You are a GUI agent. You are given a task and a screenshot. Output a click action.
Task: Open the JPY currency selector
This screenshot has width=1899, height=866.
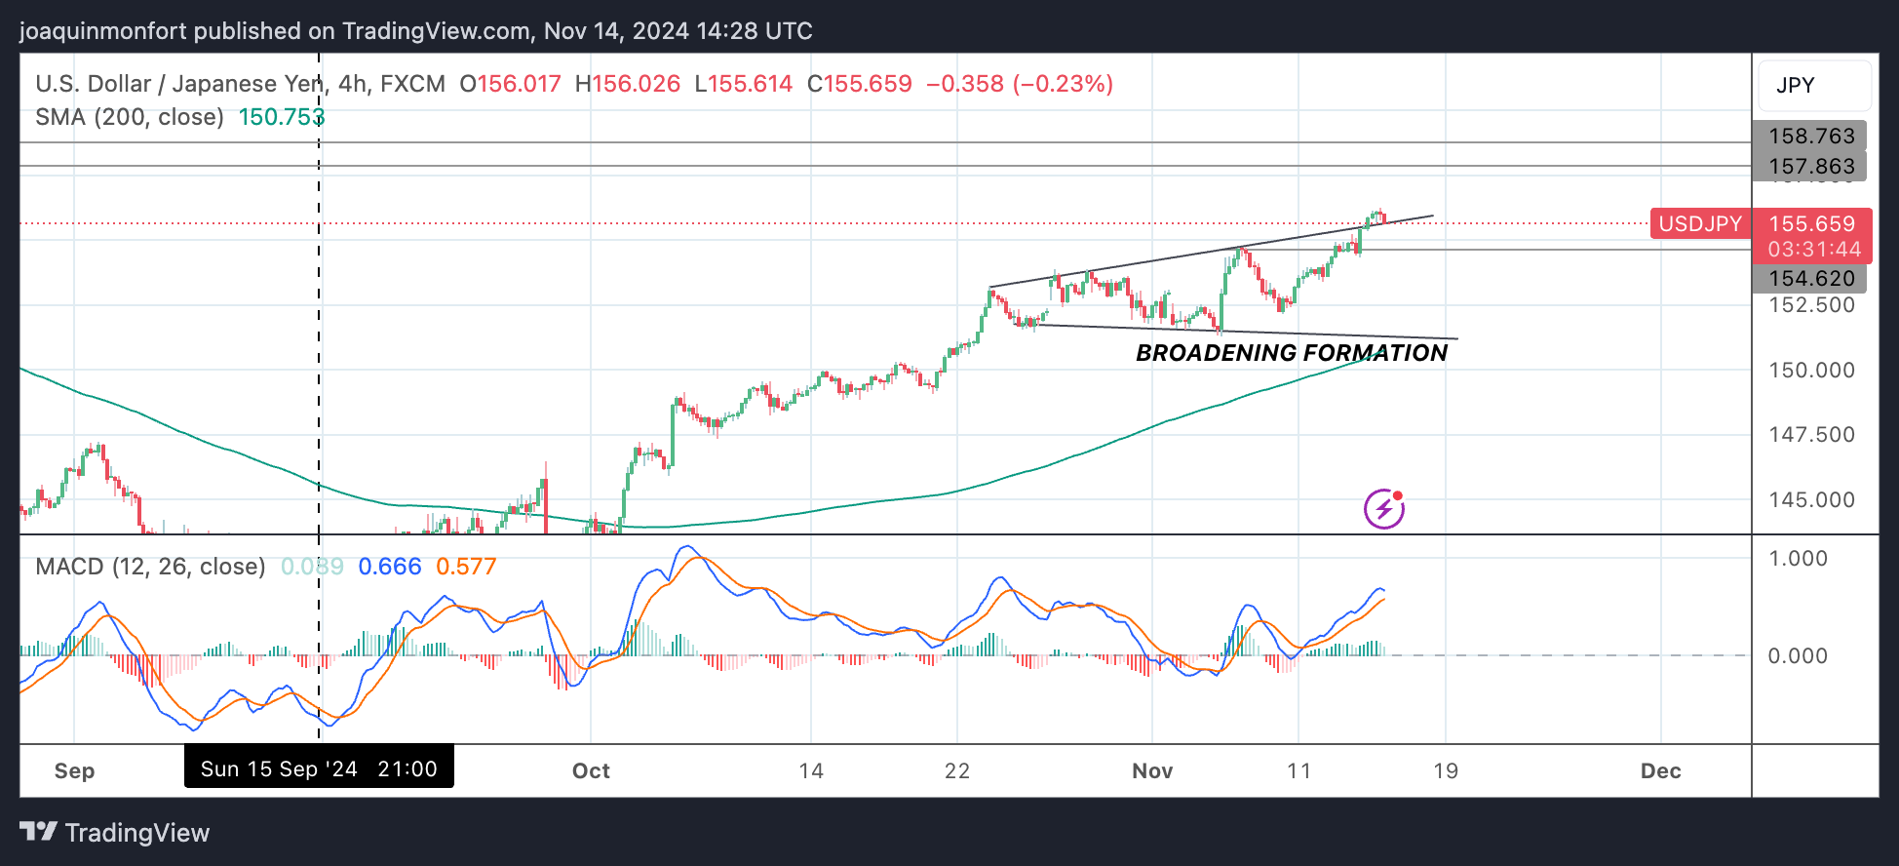pyautogui.click(x=1813, y=86)
